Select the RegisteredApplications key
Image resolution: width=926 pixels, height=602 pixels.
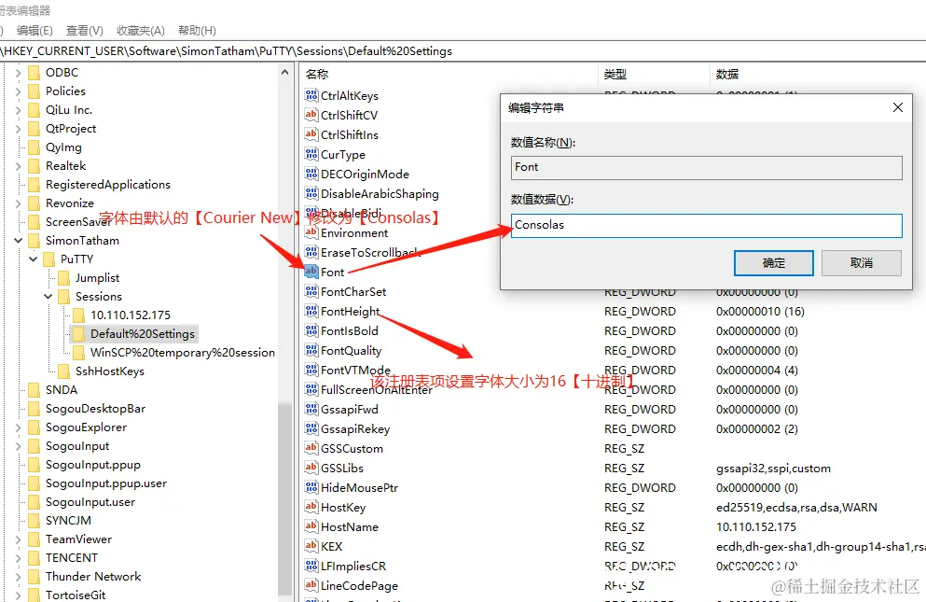108,185
